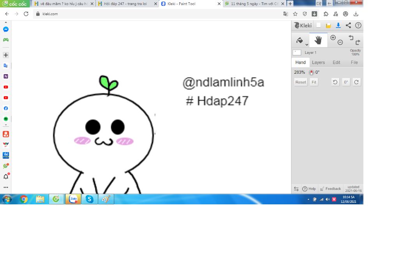Click the 283% zoom value
Image resolution: width=399 pixels, height=273 pixels.
[300, 72]
